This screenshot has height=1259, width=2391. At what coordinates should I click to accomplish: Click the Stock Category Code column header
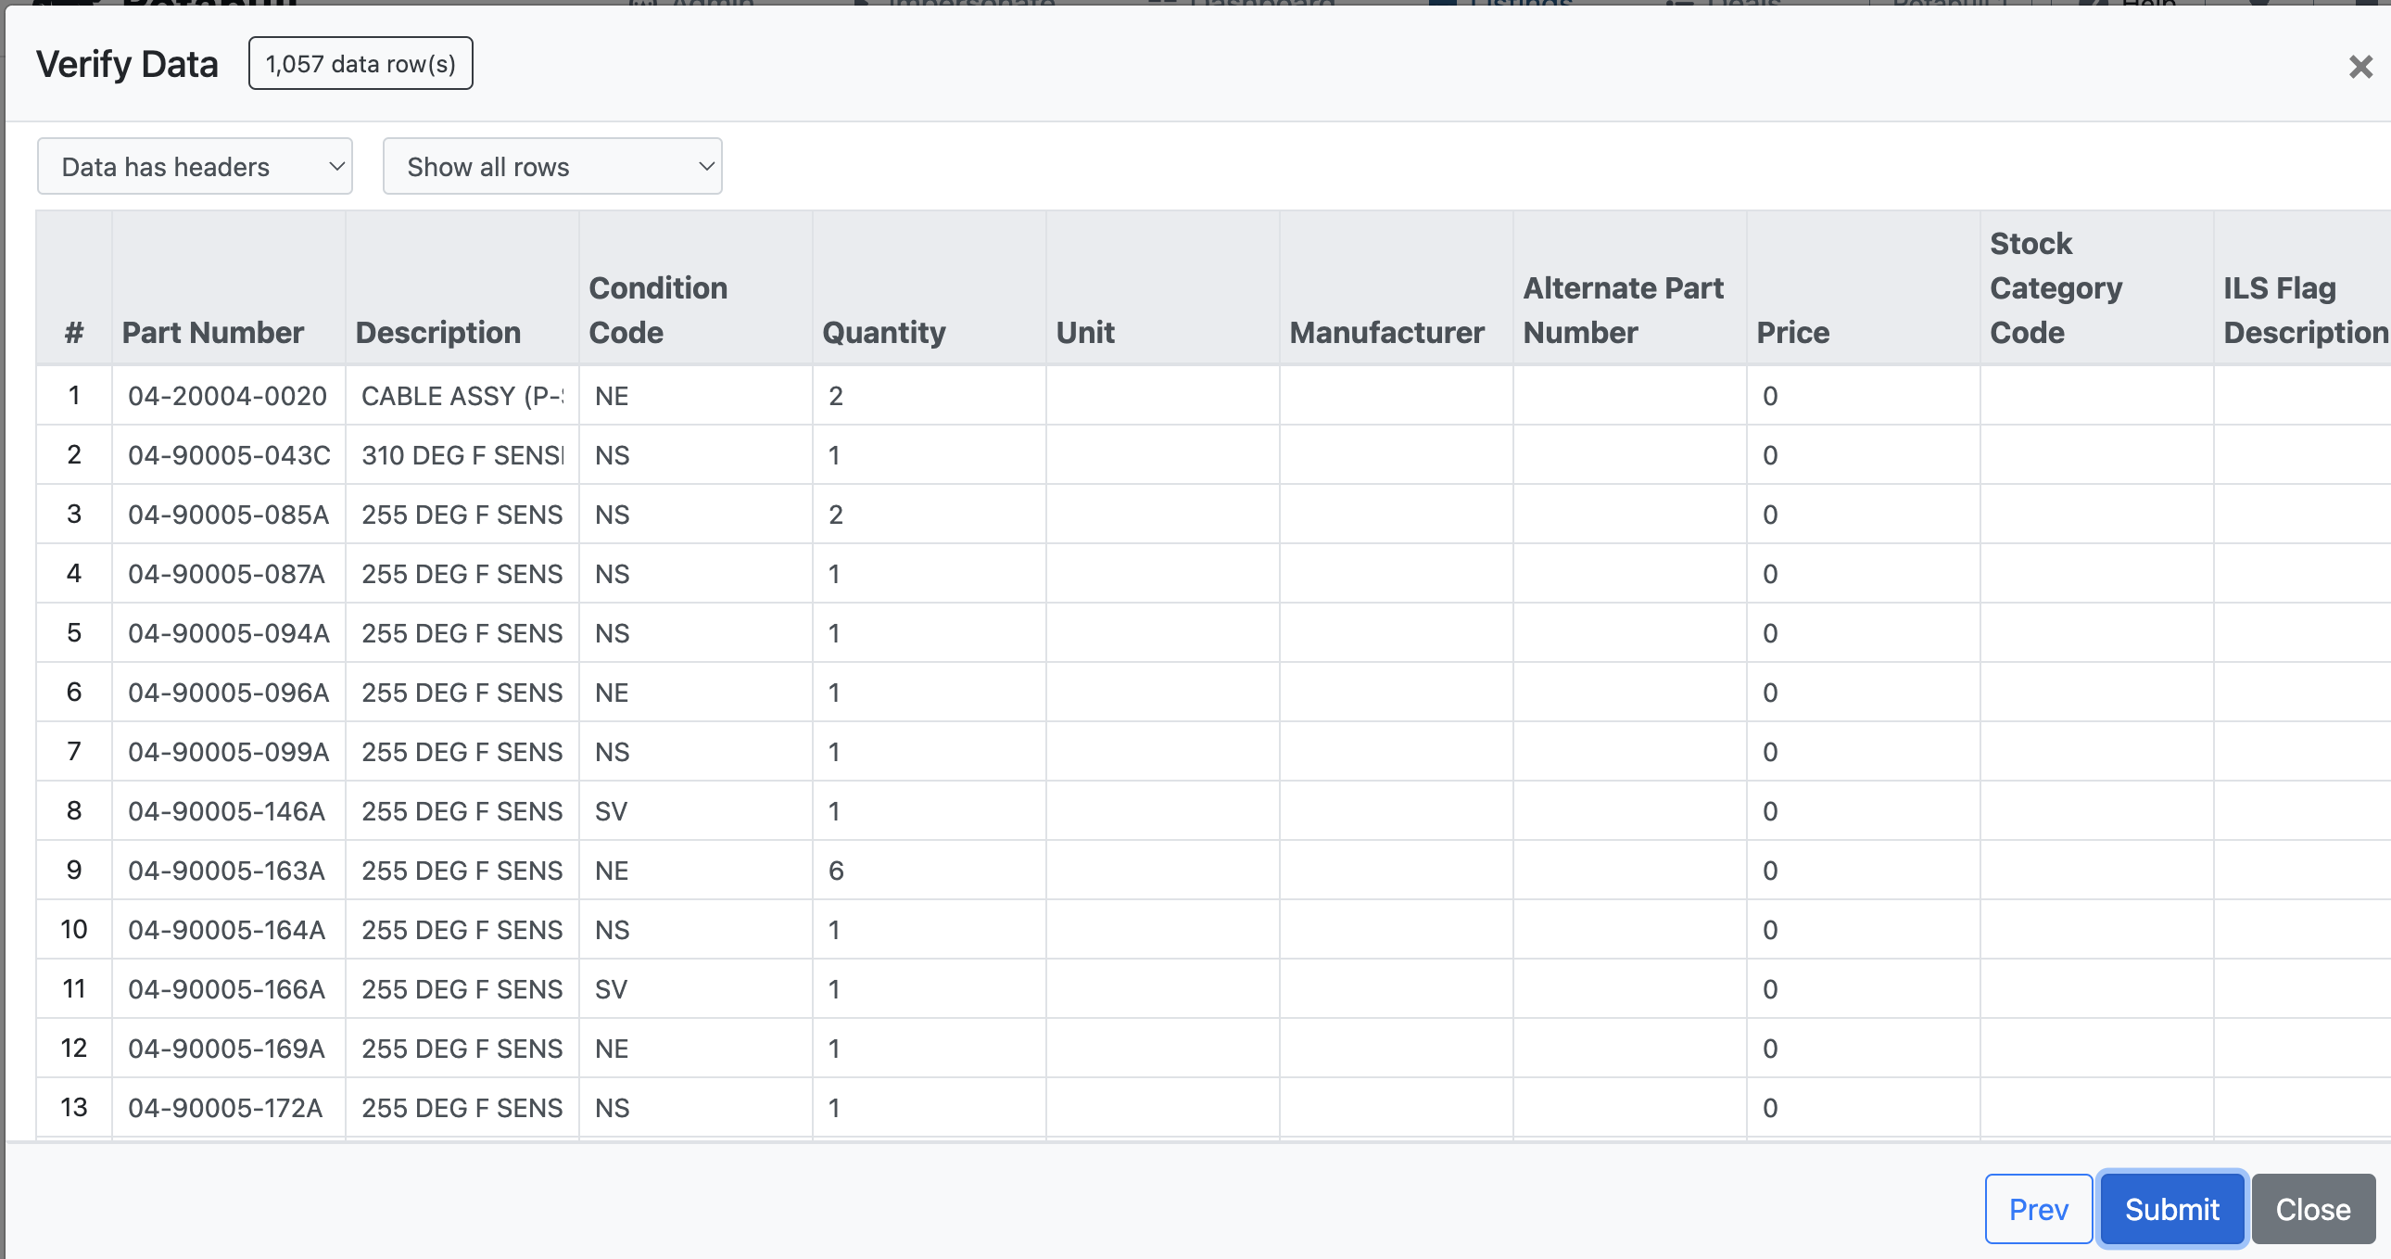(x=2055, y=287)
